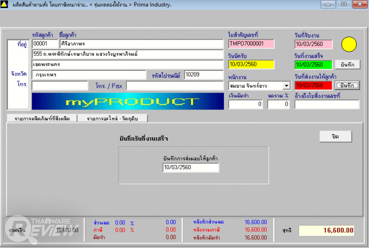Click the province field กรุงเทพฯ
Viewport: 369px width, 248px height.
(89, 75)
